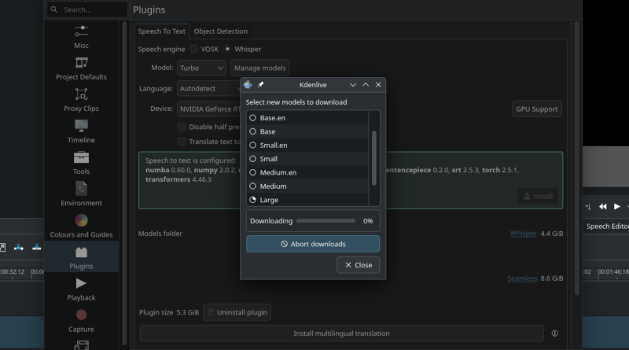Click the settings category list scrollbar
The width and height of the screenshot is (629, 350).
(124, 182)
